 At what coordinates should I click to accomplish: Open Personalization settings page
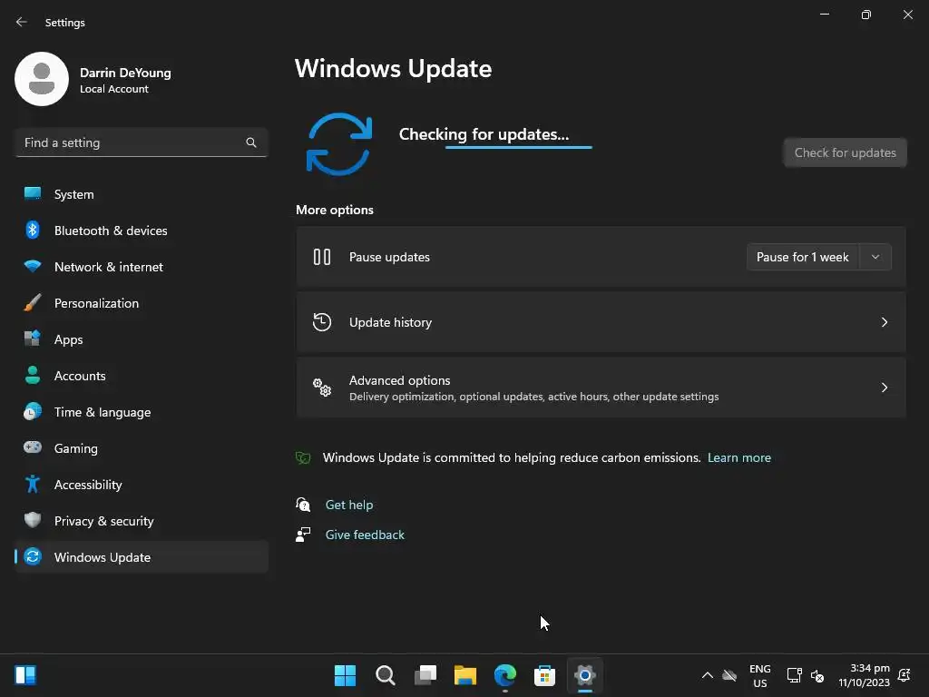pos(142,303)
